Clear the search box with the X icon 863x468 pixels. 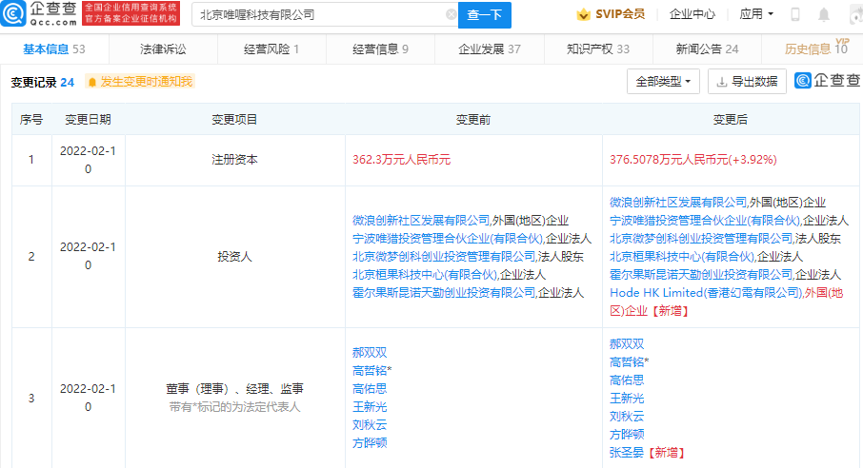pos(451,15)
